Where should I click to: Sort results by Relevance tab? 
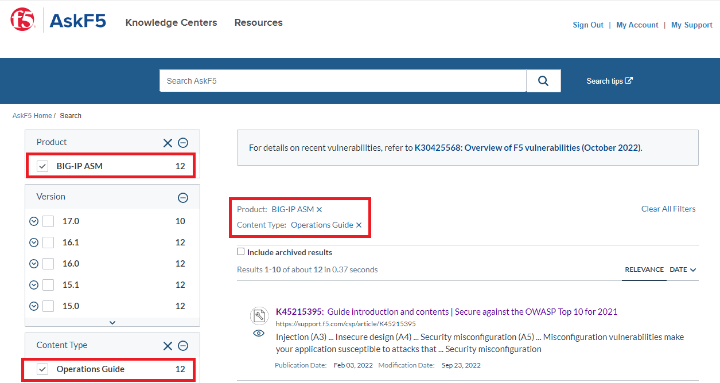(x=644, y=269)
